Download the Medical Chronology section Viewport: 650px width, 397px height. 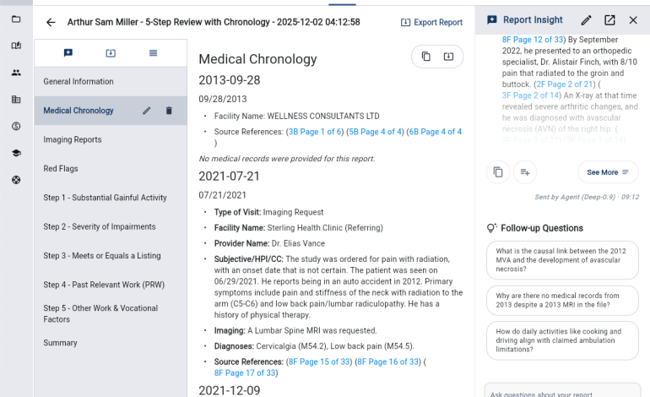448,57
